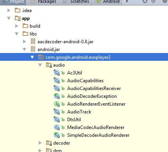Collapse the app module node
168x152 pixels.
[x=9, y=18]
